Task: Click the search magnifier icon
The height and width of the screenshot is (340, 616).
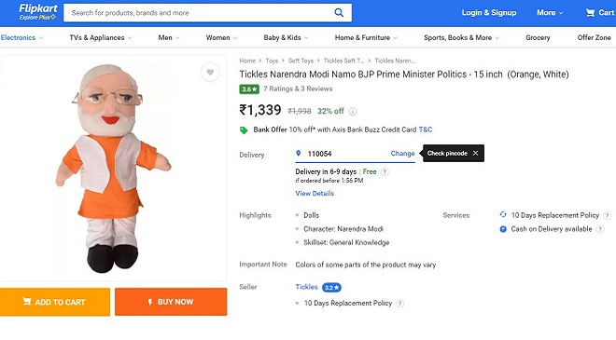Action: click(339, 12)
